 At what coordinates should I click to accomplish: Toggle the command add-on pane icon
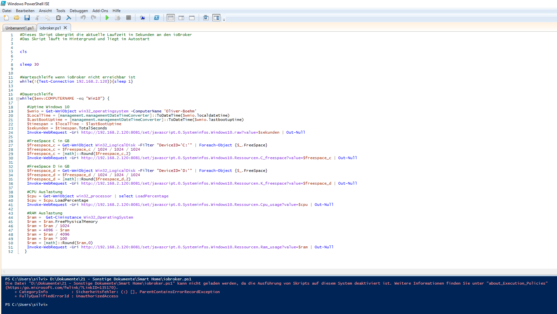[216, 18]
